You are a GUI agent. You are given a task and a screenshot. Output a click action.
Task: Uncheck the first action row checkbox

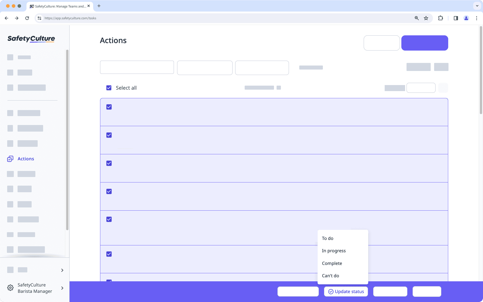pos(109,107)
